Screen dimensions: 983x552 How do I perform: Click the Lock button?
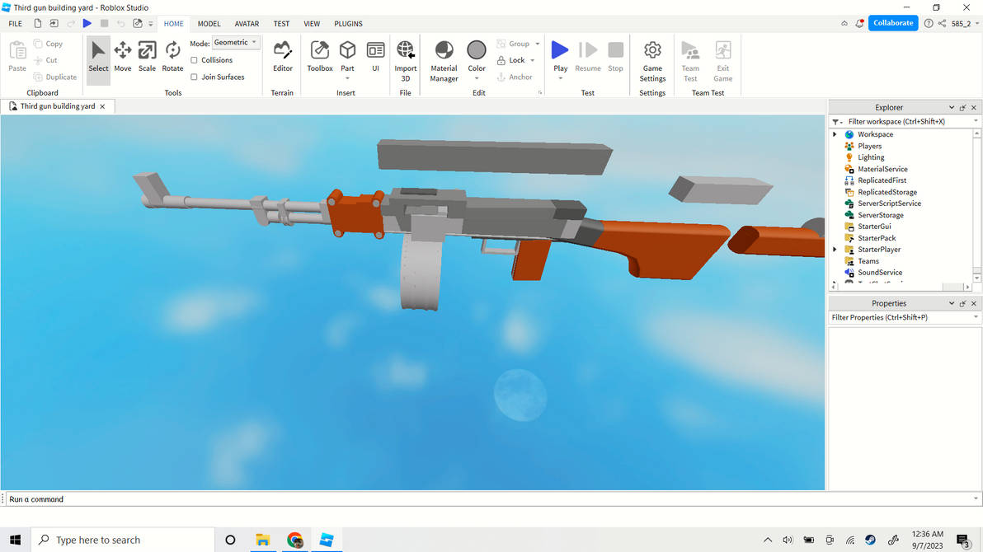coord(511,60)
